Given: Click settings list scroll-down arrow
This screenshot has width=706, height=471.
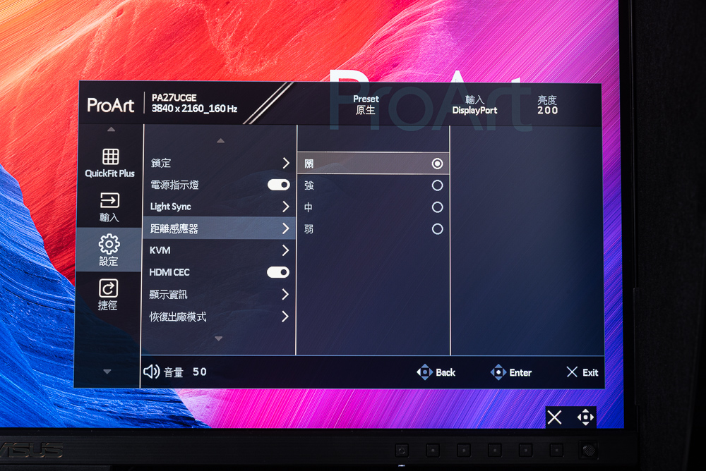Looking at the screenshot, I should [219, 338].
